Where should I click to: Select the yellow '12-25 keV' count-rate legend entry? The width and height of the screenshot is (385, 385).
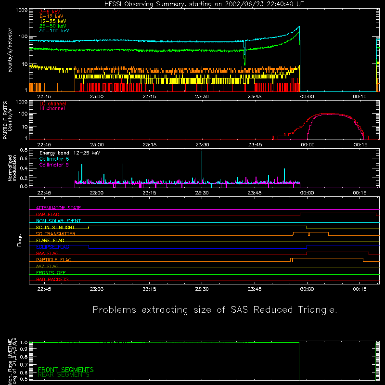point(53,21)
